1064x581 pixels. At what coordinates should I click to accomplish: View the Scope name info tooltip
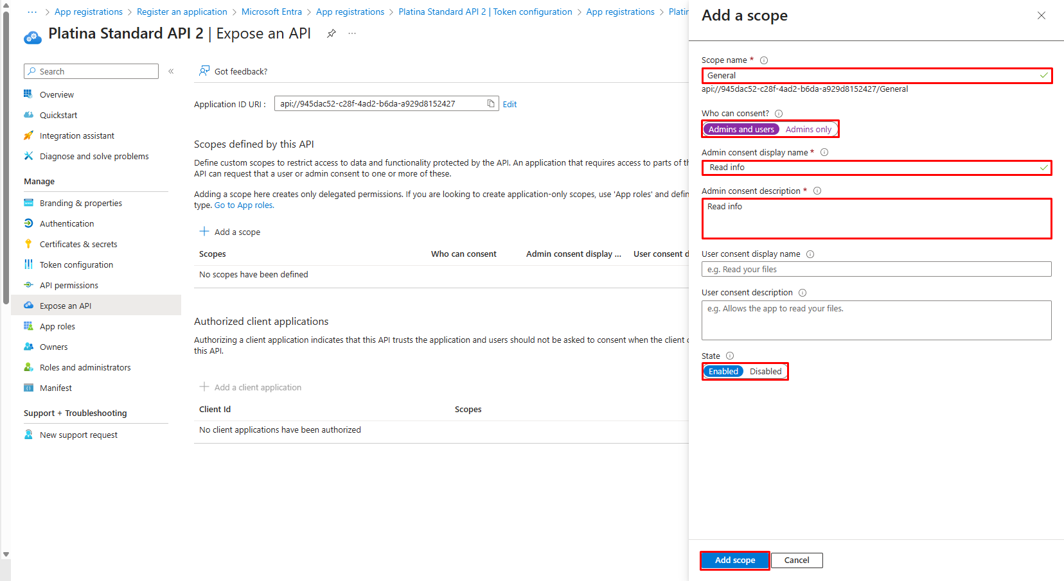click(x=763, y=60)
